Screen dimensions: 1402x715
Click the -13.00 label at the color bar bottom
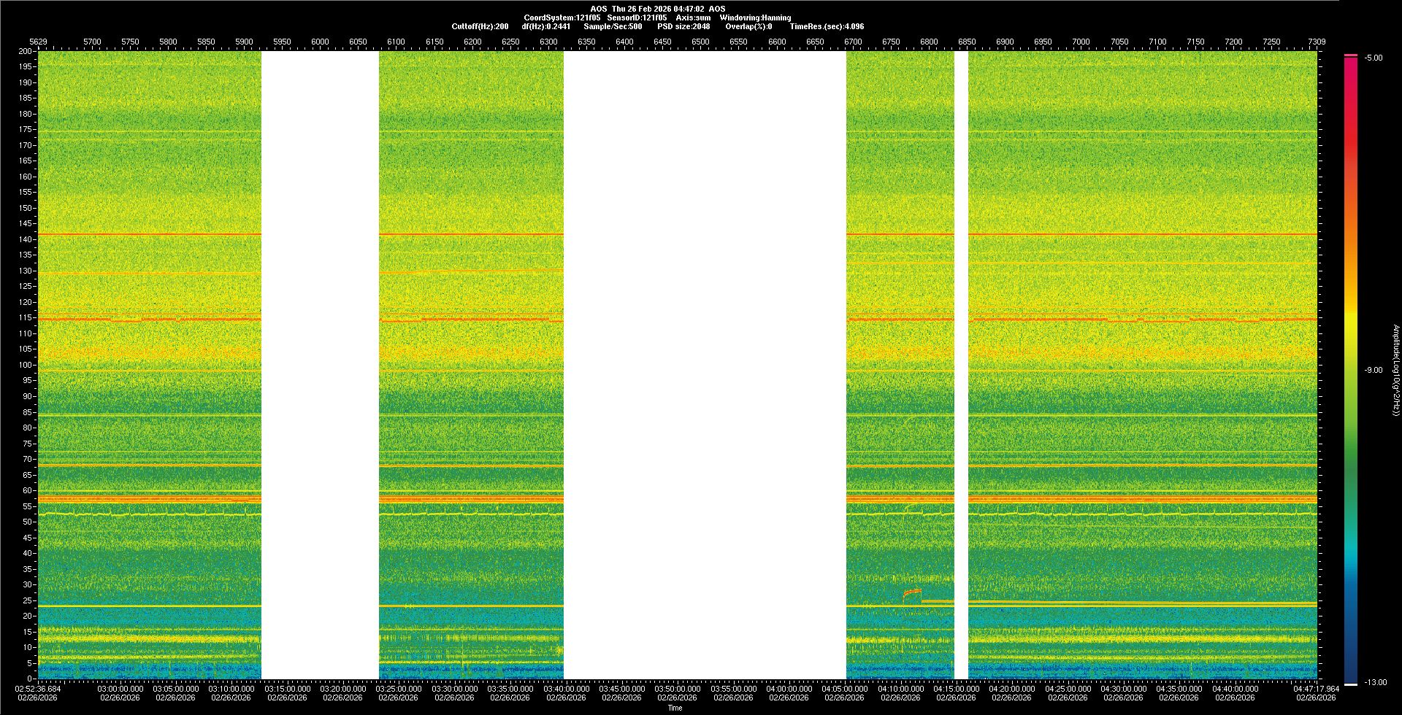(1375, 682)
